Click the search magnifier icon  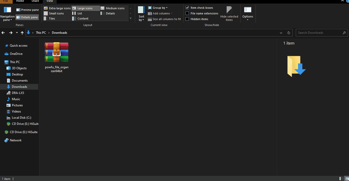344,33
